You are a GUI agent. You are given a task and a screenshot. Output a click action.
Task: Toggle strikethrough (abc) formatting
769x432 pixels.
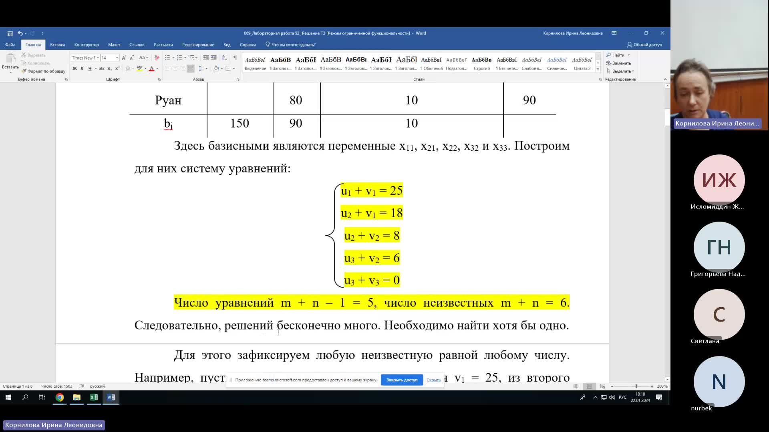[x=102, y=69]
